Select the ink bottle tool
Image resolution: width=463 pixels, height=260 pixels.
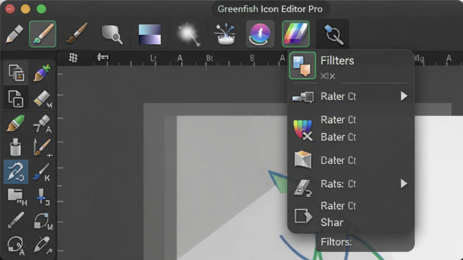15,147
